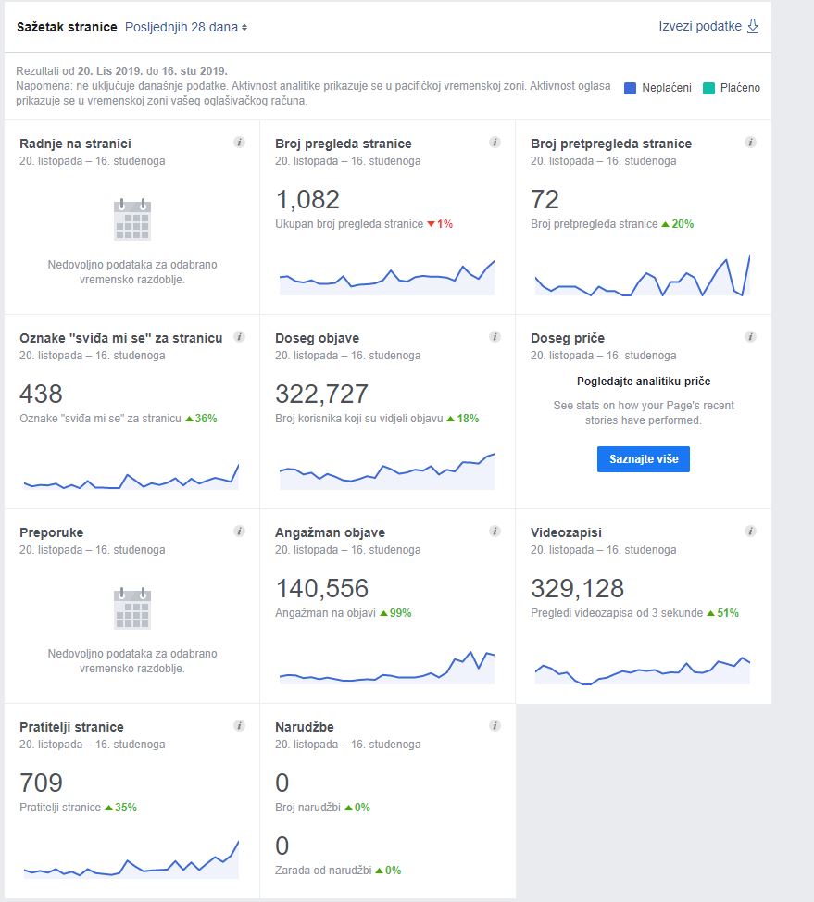This screenshot has height=902, width=814.
Task: Open the Radnje na stranici card title
Action: tap(75, 144)
